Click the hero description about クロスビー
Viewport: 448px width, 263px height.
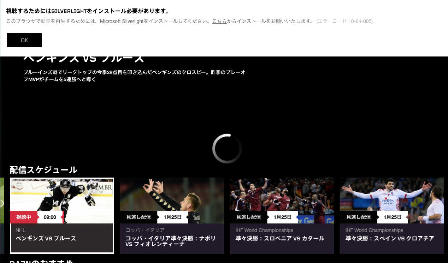pos(134,76)
